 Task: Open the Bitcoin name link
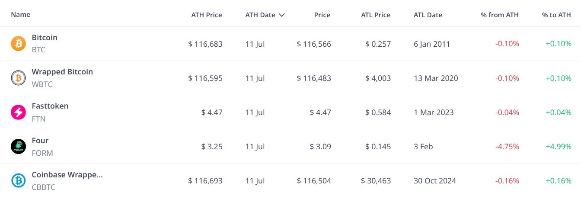pyautogui.click(x=45, y=38)
